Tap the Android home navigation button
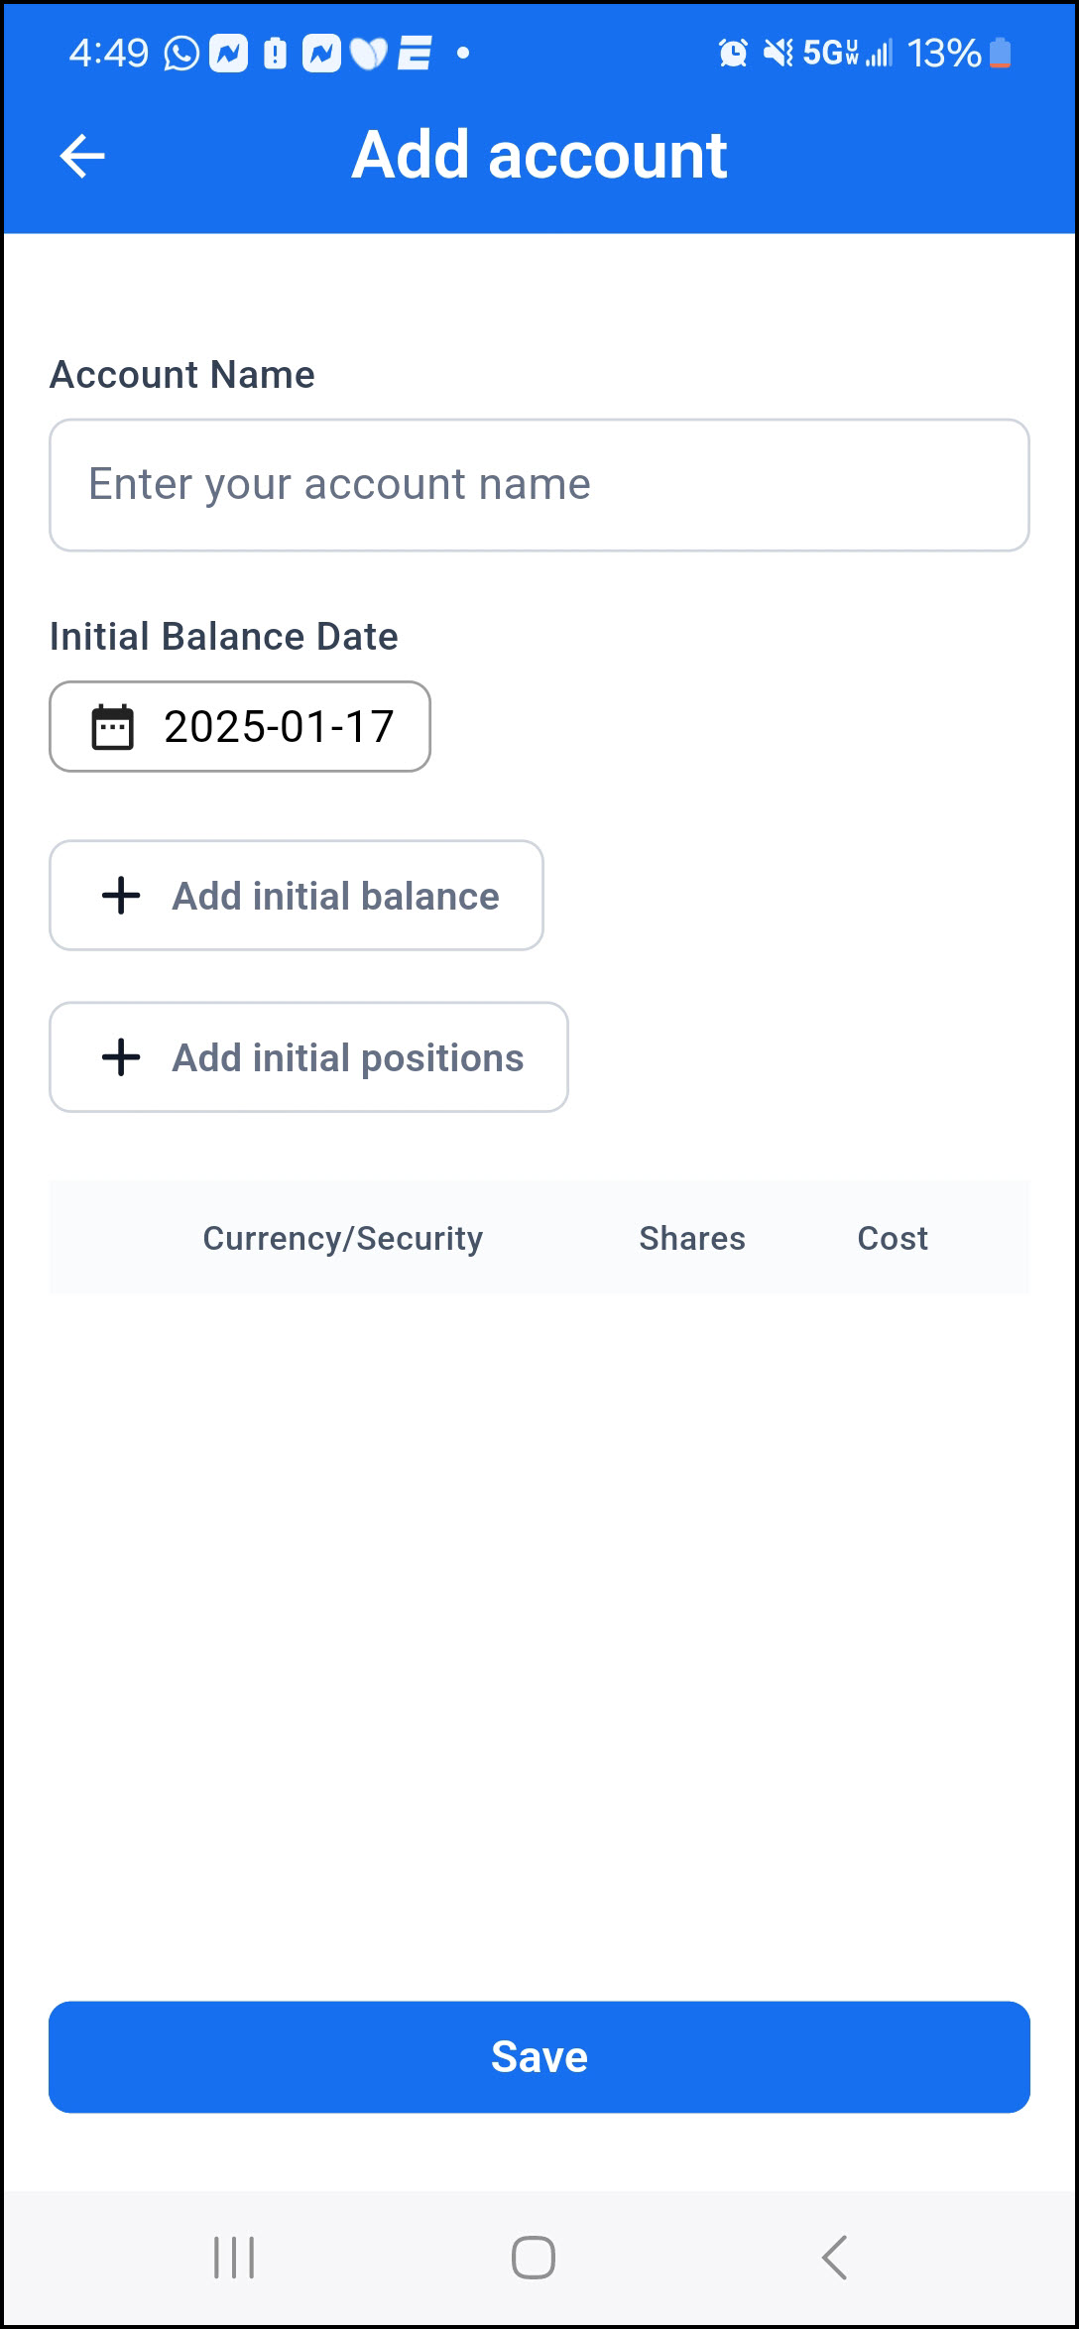Screen dimensions: 1079x2329 pos(534,2258)
